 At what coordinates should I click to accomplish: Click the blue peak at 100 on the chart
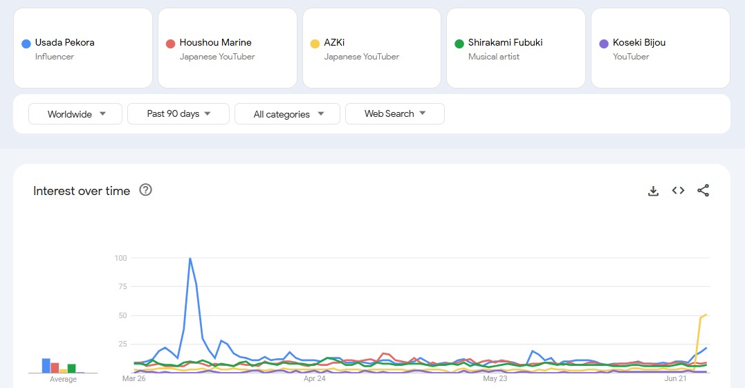click(190, 259)
